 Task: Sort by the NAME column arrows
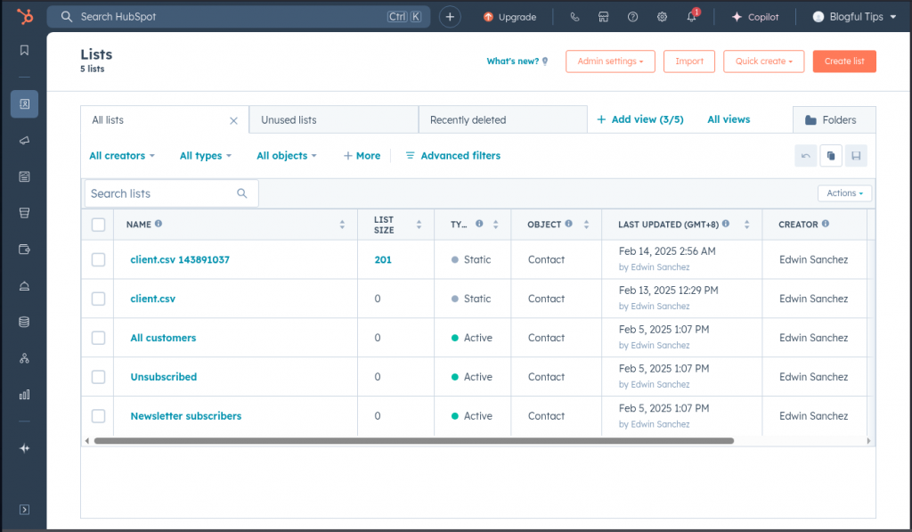tap(342, 225)
